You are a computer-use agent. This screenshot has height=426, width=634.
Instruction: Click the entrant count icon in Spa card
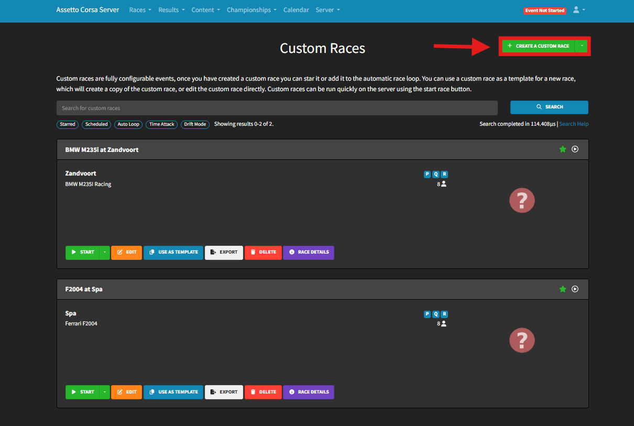click(x=444, y=324)
